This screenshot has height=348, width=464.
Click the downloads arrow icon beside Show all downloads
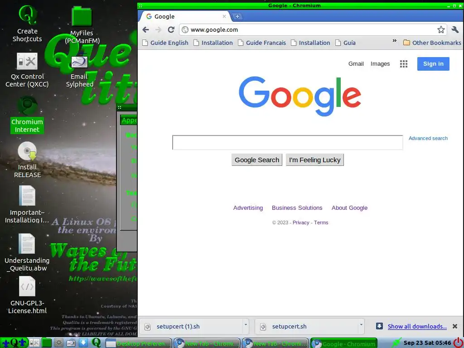tap(379, 326)
